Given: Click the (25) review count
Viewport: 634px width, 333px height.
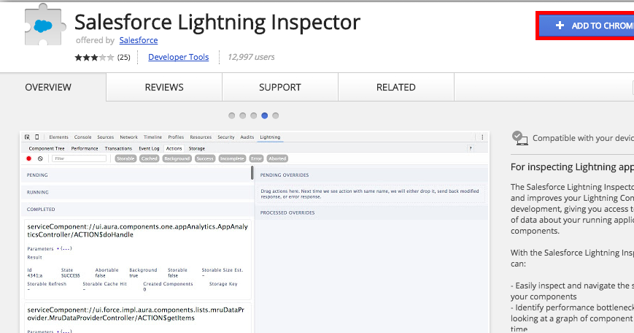Looking at the screenshot, I should click(x=124, y=58).
